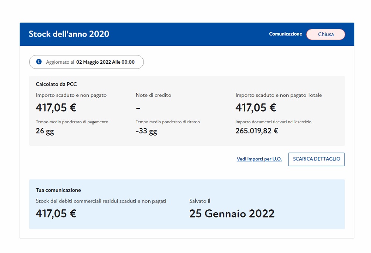Click the Calcolato da PCC heading
Image resolution: width=371 pixels, height=253 pixels.
pyautogui.click(x=56, y=84)
